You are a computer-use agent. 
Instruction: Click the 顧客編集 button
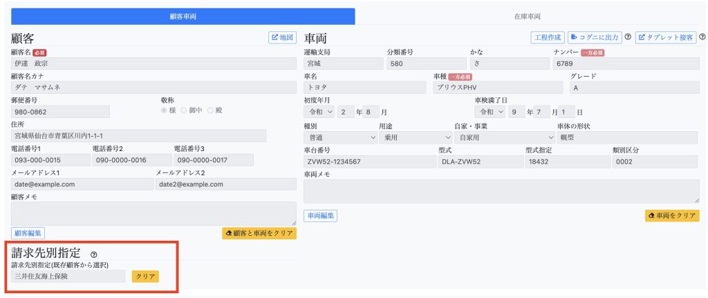(28, 233)
